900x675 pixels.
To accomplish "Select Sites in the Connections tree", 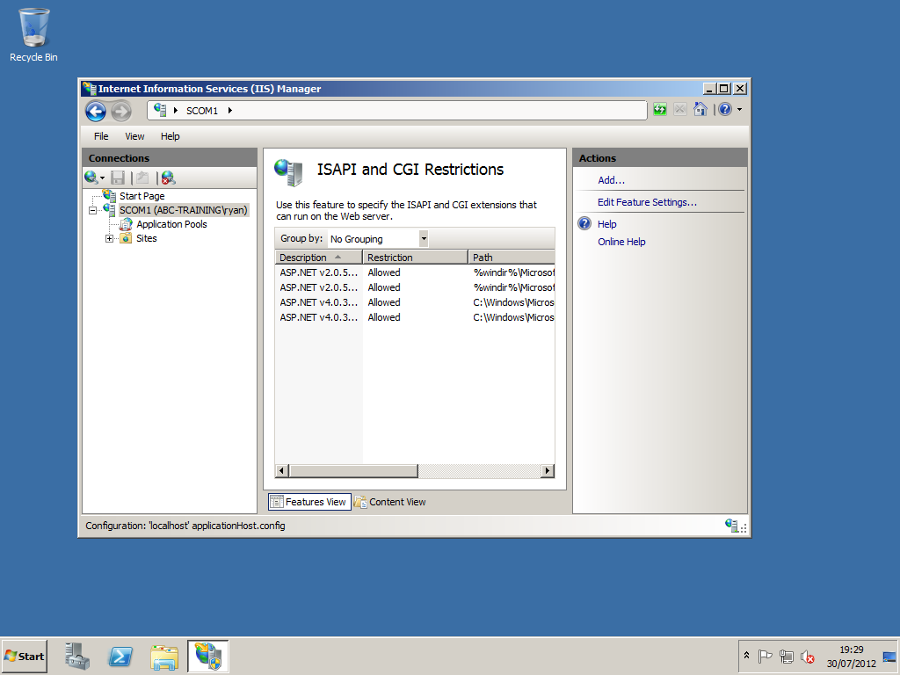I will point(147,238).
